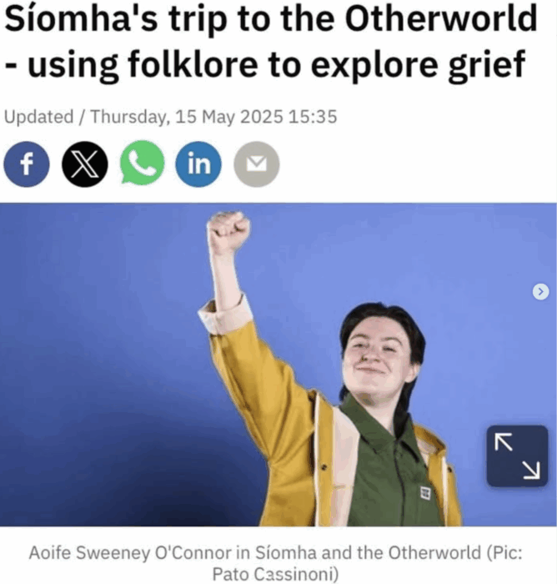Viewport: 557px width, 584px height.
Task: Select the Aoife Sweeney O'Connor caption text
Action: (x=275, y=563)
